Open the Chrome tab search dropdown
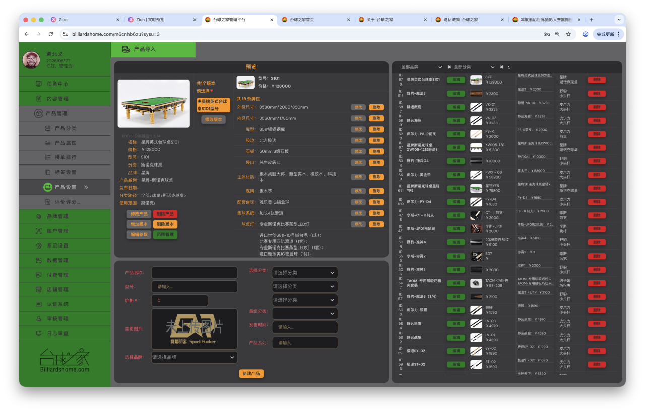This screenshot has height=412, width=645. (x=619, y=20)
